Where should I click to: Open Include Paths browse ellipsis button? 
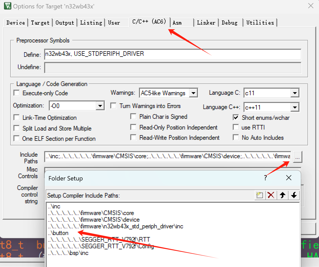(297, 157)
